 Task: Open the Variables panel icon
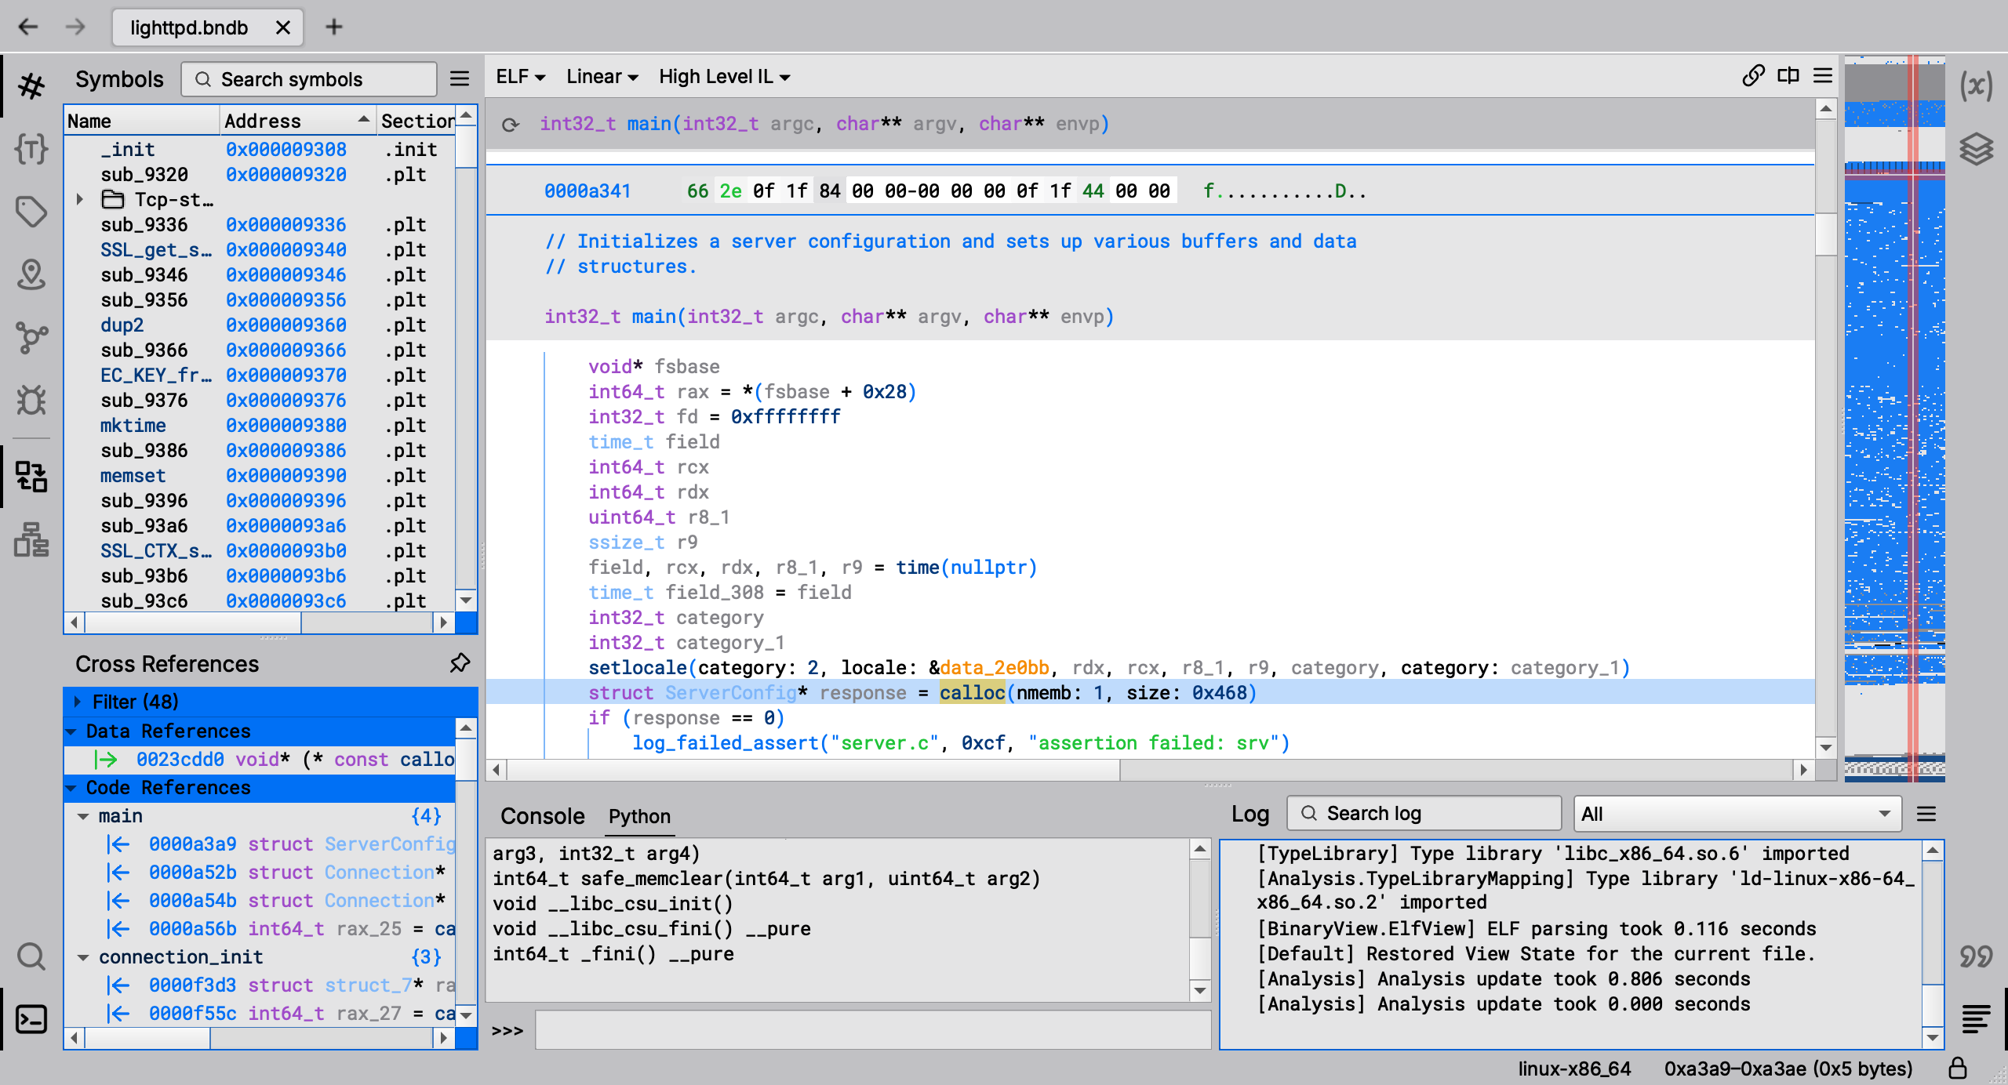[1975, 86]
